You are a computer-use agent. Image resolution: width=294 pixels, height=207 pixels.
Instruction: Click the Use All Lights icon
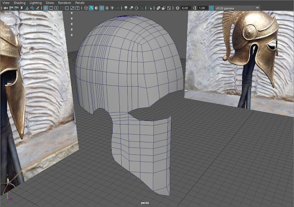point(112,8)
